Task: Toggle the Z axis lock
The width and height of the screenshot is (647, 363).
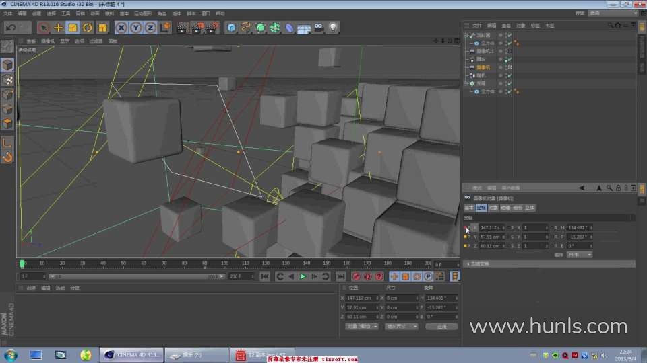Action: [x=150, y=28]
